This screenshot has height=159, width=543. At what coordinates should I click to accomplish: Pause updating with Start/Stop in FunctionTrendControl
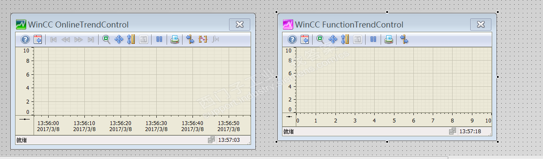pos(373,40)
